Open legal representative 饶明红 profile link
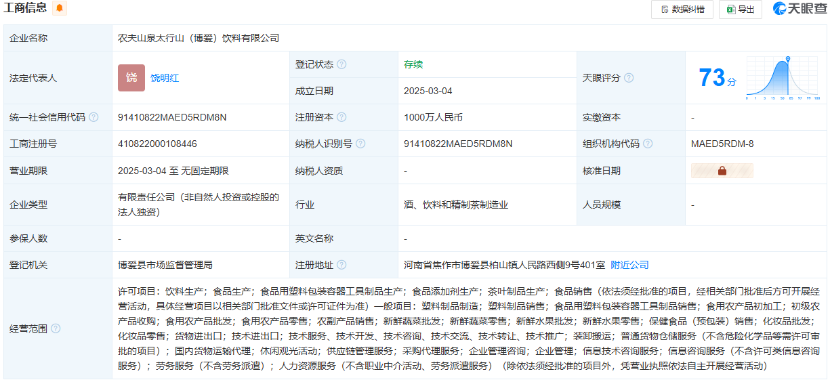 (x=165, y=78)
